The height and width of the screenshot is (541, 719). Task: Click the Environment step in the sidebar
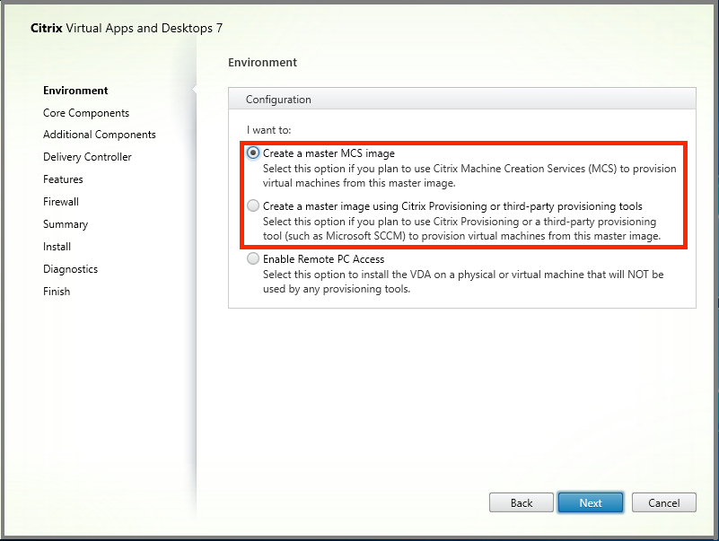tap(75, 91)
